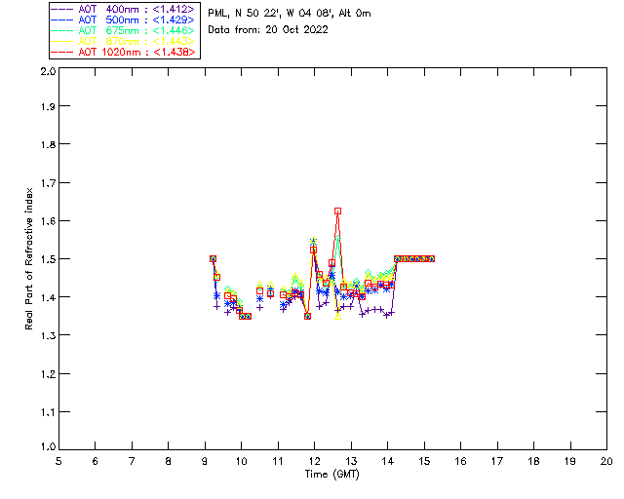Select the 'PML, N 50 22', W 04 08'' location text
The image size is (624, 499).
[x=271, y=14]
